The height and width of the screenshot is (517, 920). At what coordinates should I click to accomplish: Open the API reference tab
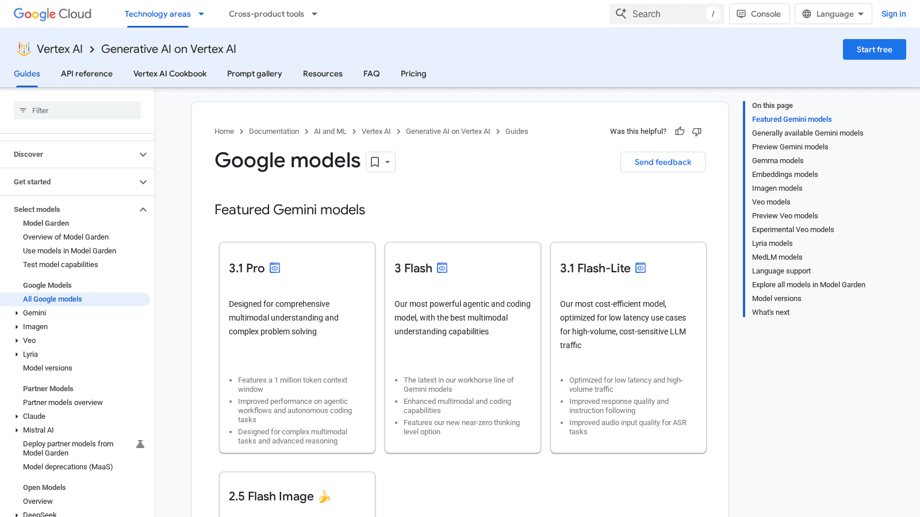[x=87, y=74]
